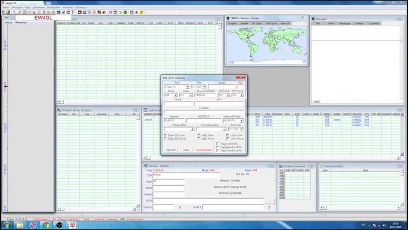Expand the Secondary admin dropdown

(224, 129)
